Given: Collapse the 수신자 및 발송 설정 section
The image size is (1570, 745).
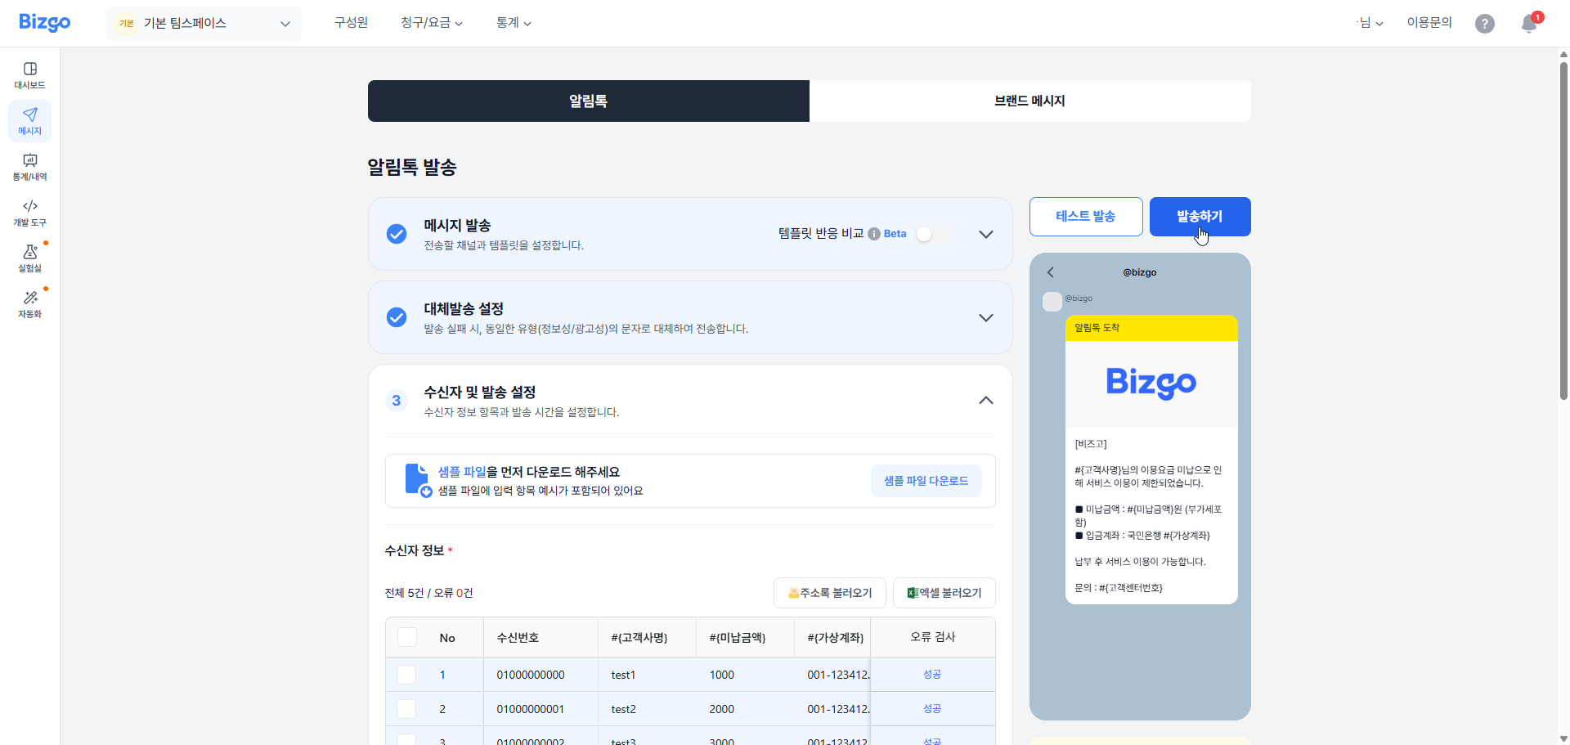Looking at the screenshot, I should (985, 400).
